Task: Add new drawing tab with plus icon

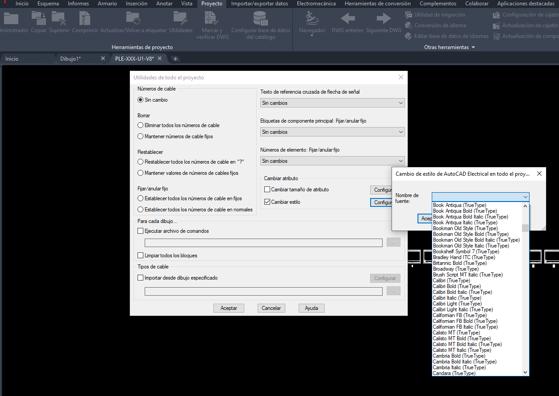Action: (175, 59)
